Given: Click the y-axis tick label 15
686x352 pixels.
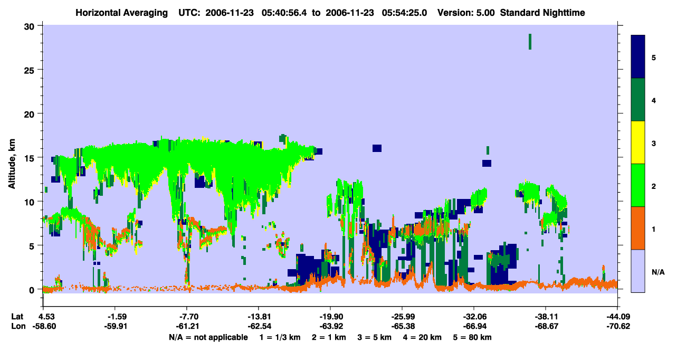Looking at the screenshot, I should (31, 158).
